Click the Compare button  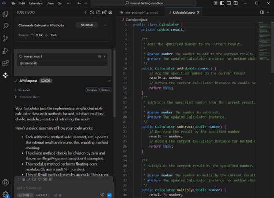click(92, 90)
